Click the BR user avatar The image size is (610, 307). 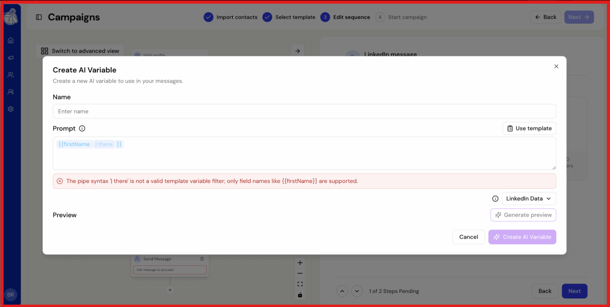coord(11,295)
